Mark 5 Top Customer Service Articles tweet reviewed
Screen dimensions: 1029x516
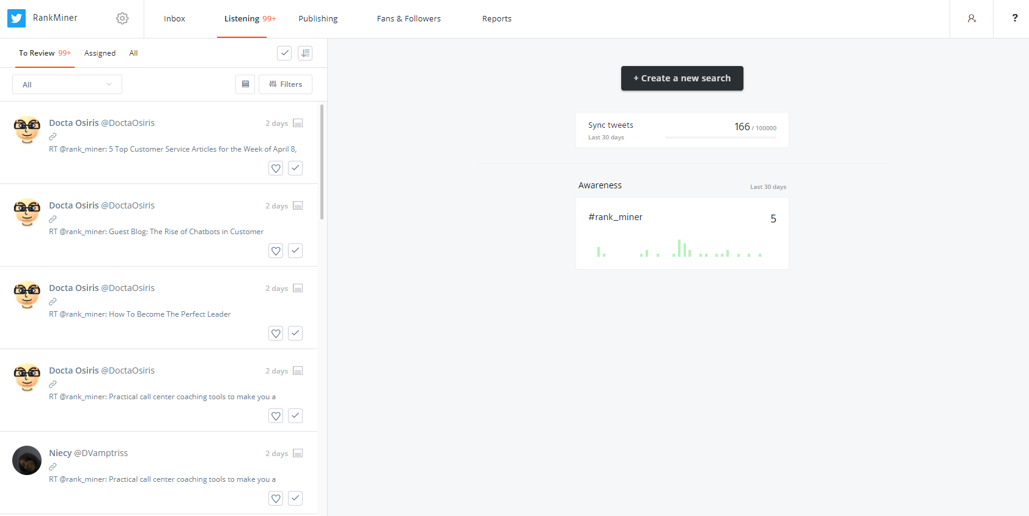click(295, 168)
